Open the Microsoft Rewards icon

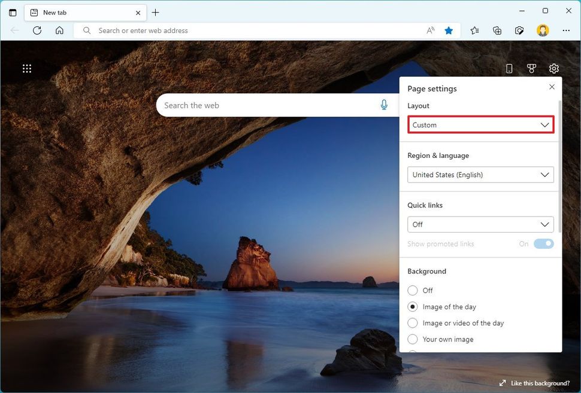[531, 68]
